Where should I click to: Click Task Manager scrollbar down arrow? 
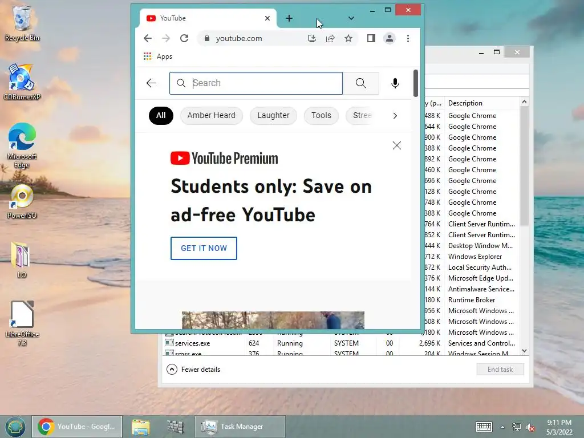tap(525, 351)
